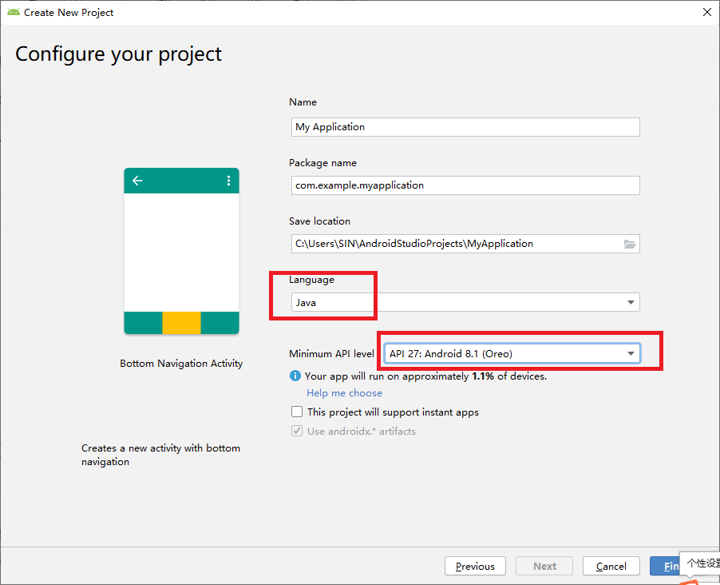Close the Create New Project dialog
This screenshot has width=720, height=585.
pyautogui.click(x=707, y=13)
